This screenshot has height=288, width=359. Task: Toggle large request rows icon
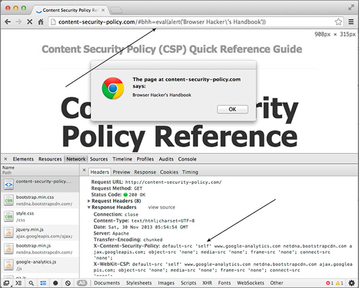(43, 283)
